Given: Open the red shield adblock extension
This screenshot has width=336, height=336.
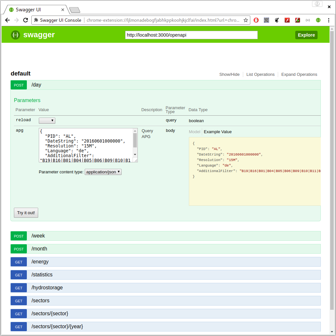Looking at the screenshot, I should click(256, 20).
